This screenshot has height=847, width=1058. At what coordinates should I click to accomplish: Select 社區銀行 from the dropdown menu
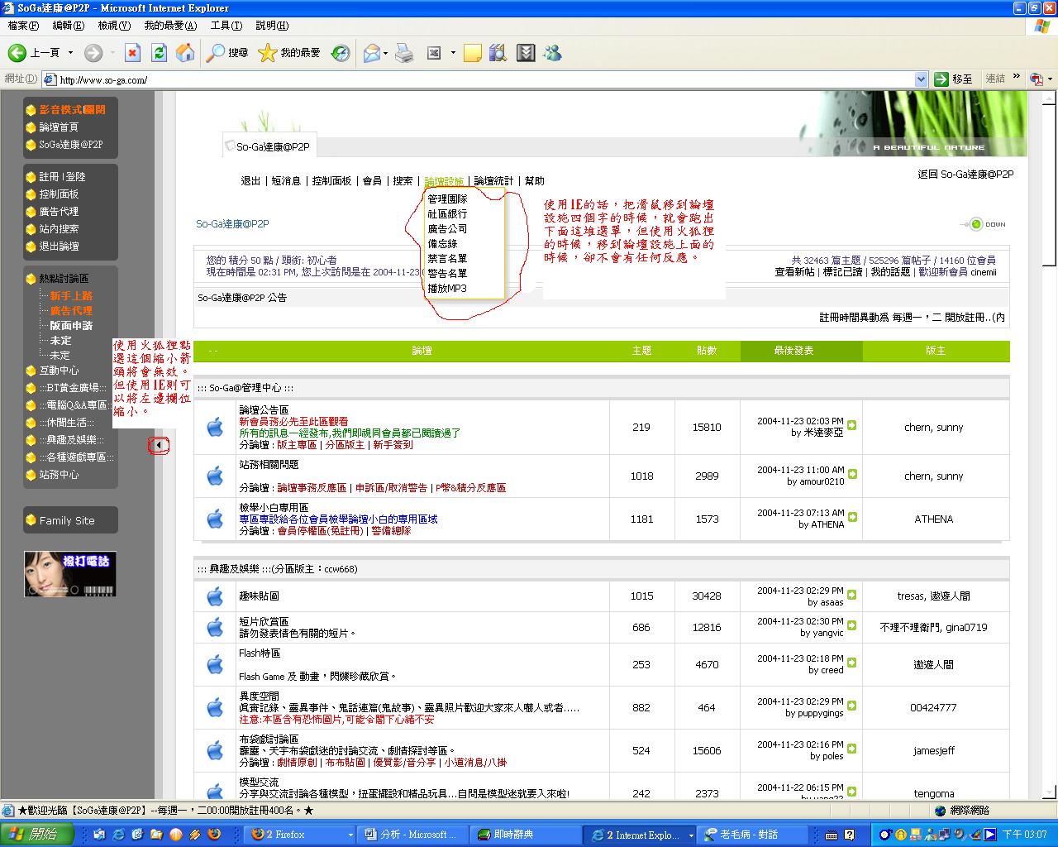[x=447, y=213]
